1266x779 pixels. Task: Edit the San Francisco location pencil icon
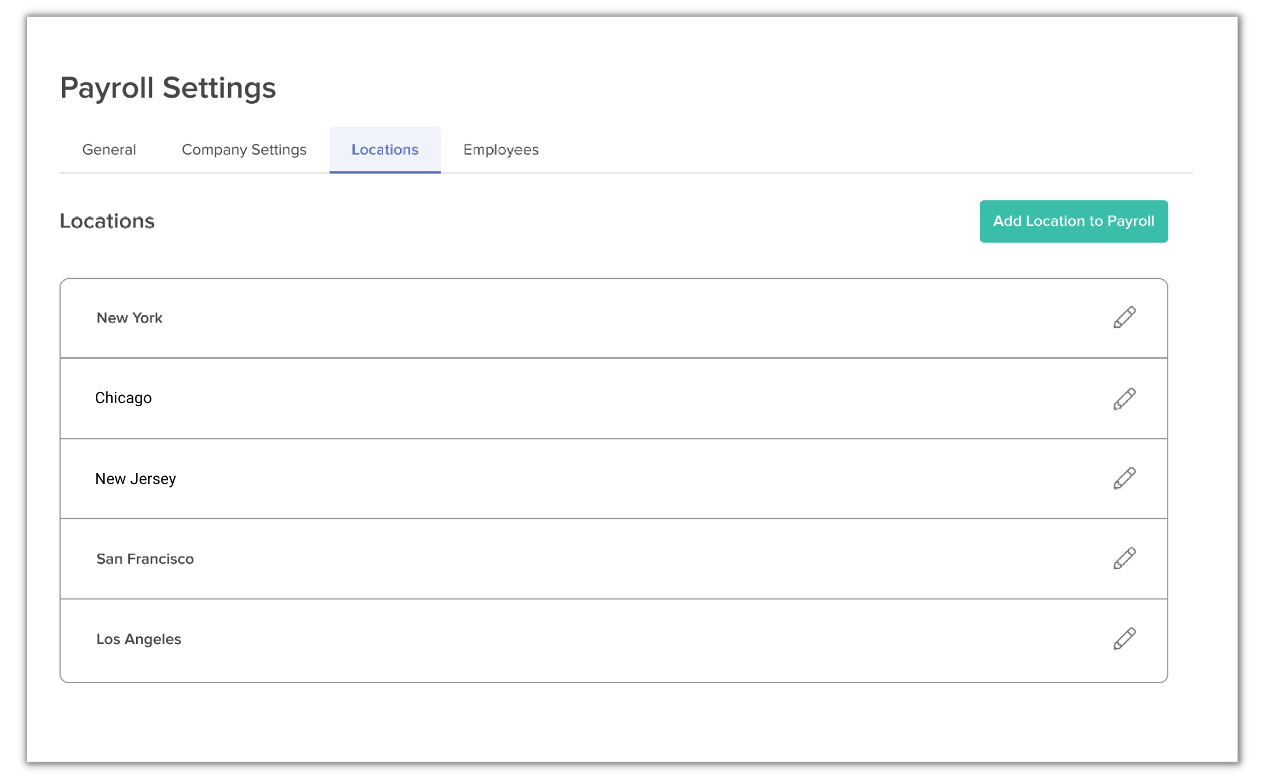click(x=1124, y=558)
